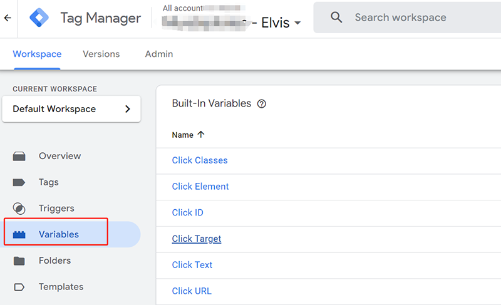Click the back arrow icon
This screenshot has height=305, width=501.
[x=8, y=18]
